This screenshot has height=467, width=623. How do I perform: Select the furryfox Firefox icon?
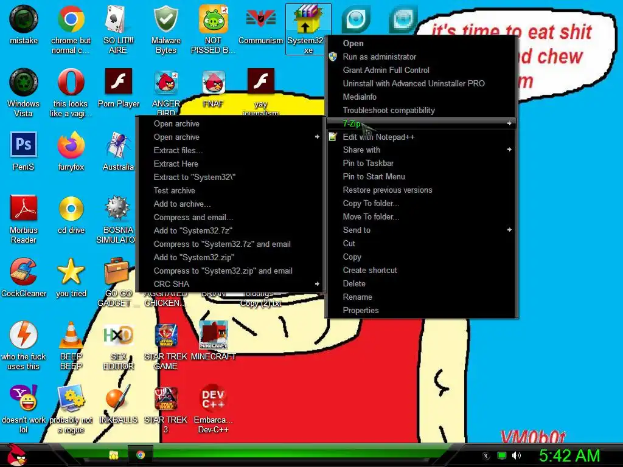[x=71, y=145]
